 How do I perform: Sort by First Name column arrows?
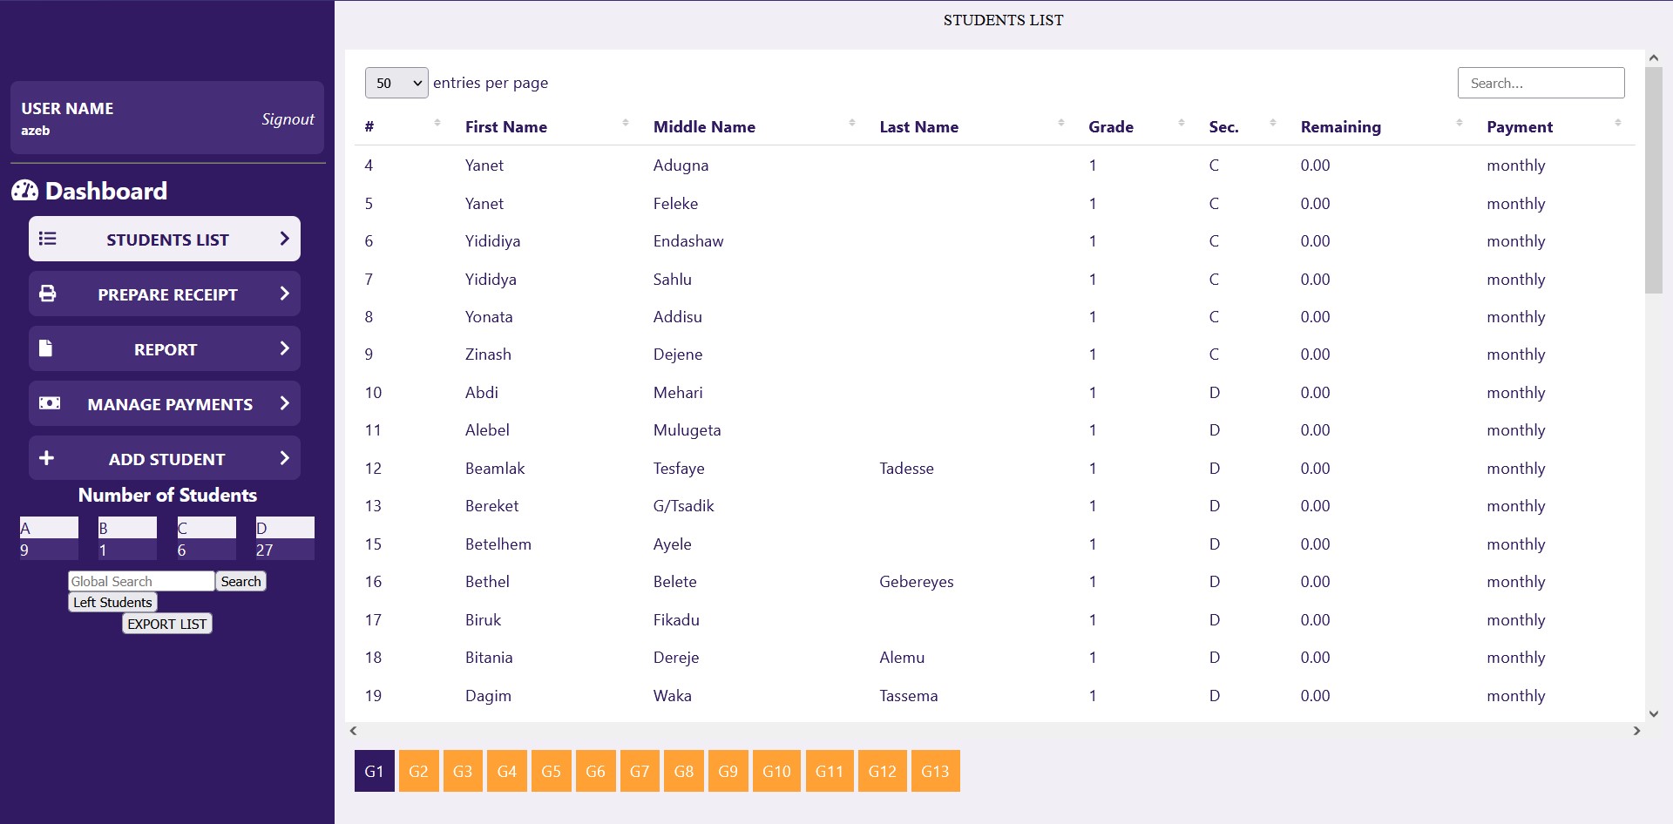pyautogui.click(x=626, y=123)
